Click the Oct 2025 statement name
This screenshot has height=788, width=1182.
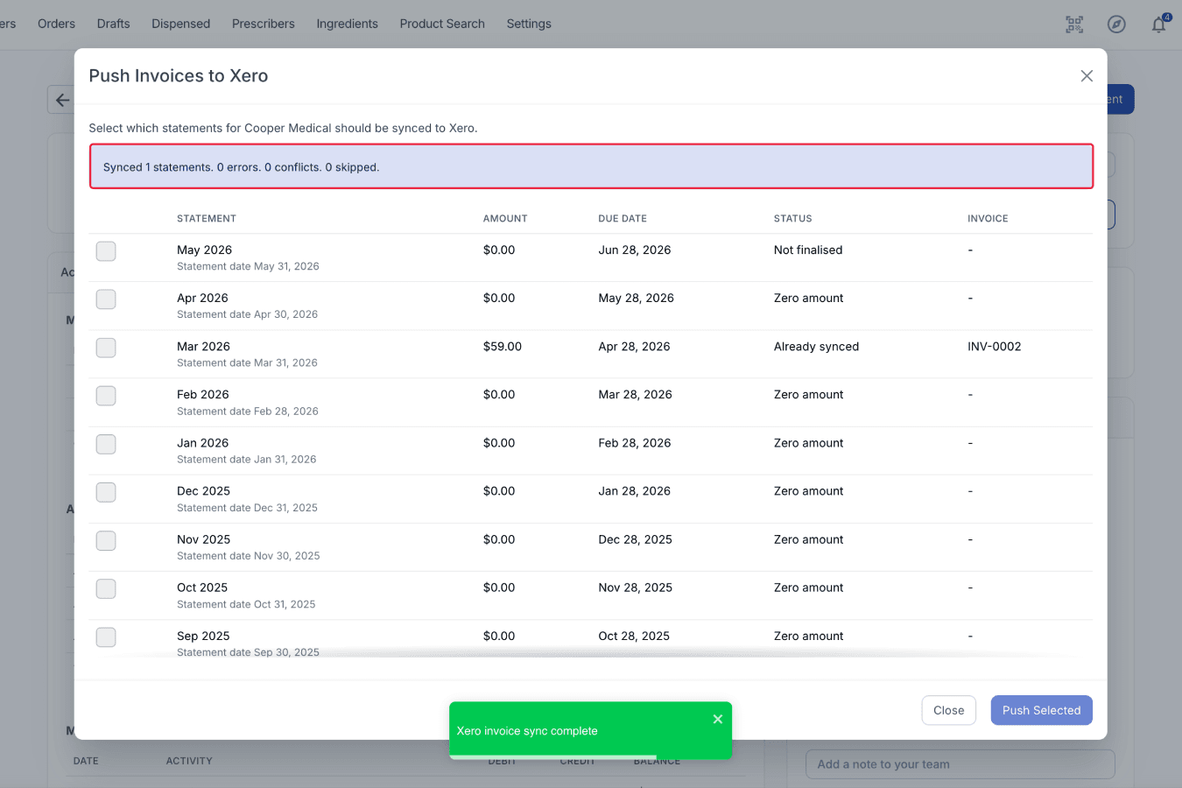click(x=202, y=587)
